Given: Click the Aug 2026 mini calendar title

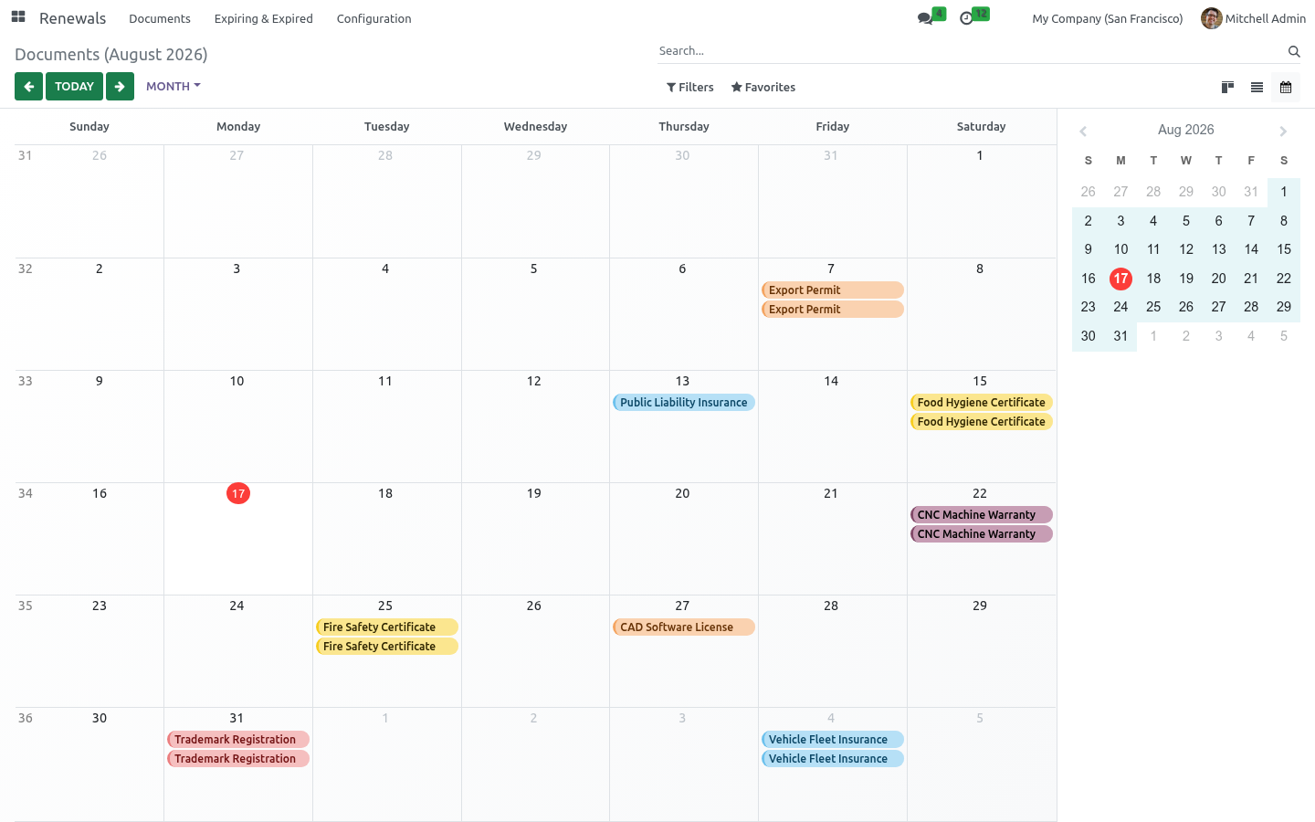Looking at the screenshot, I should tap(1186, 130).
